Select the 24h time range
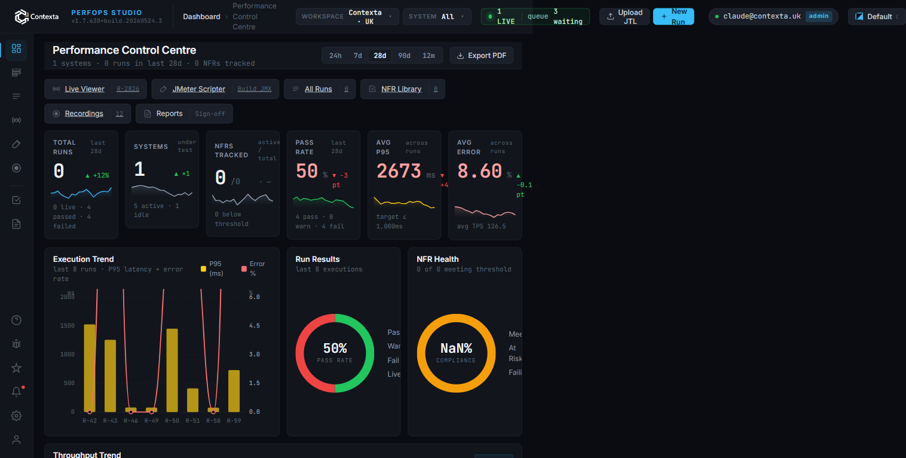 click(335, 56)
